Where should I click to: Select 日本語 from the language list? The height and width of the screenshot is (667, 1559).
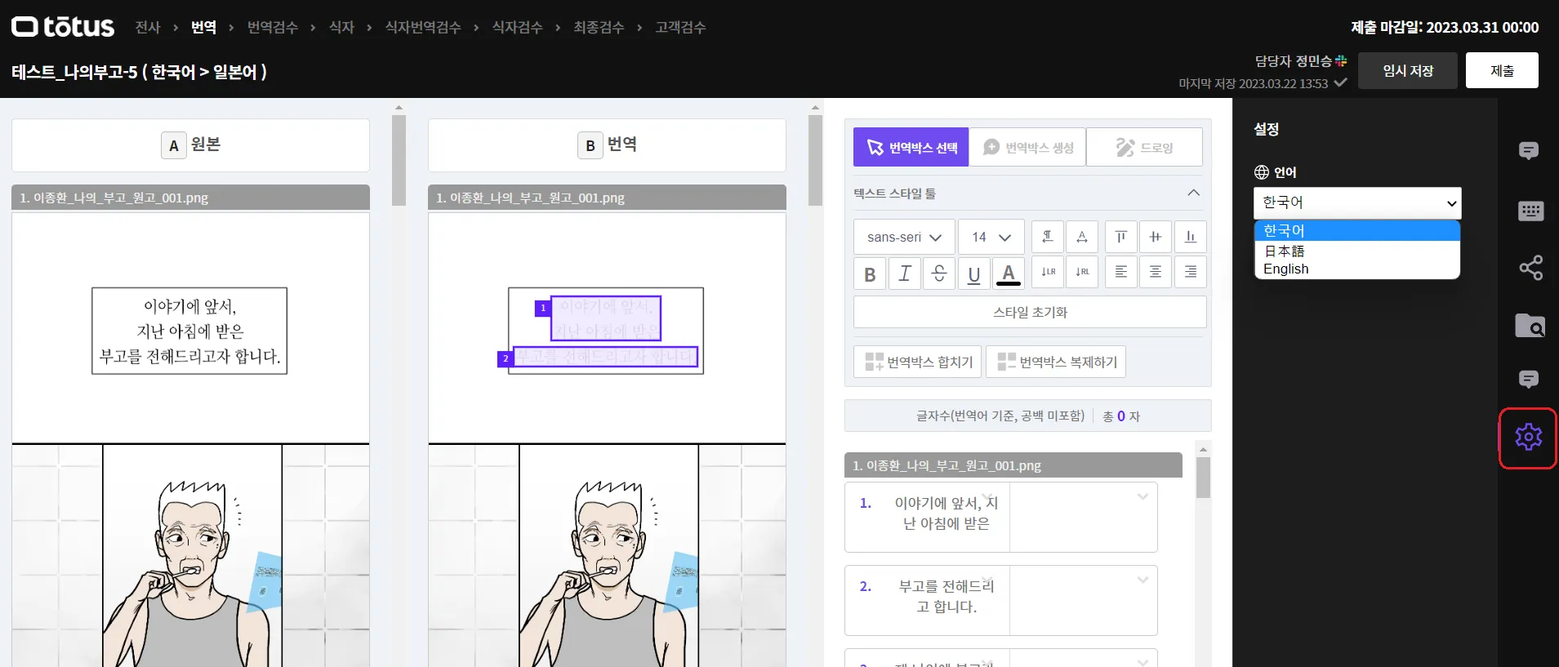click(1356, 251)
